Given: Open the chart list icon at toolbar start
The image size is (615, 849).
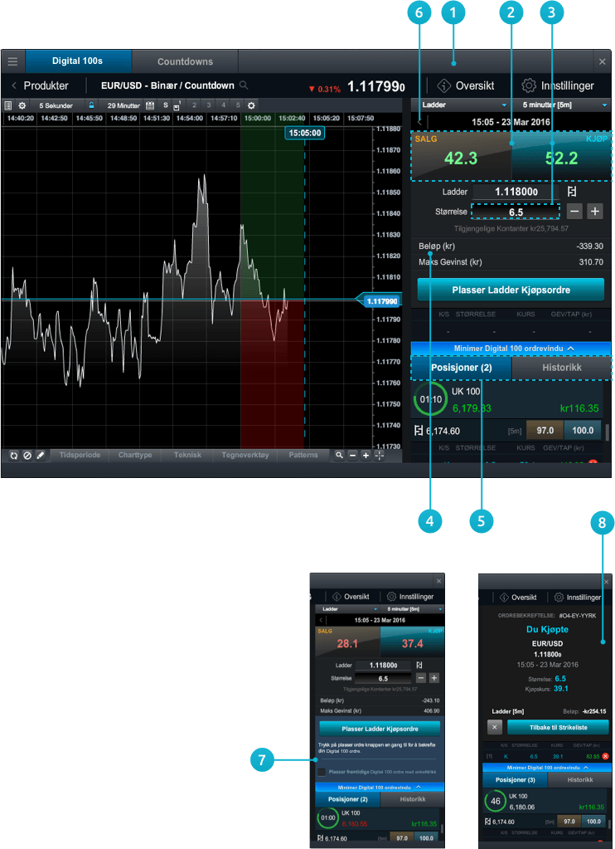Looking at the screenshot, I should 7,105.
